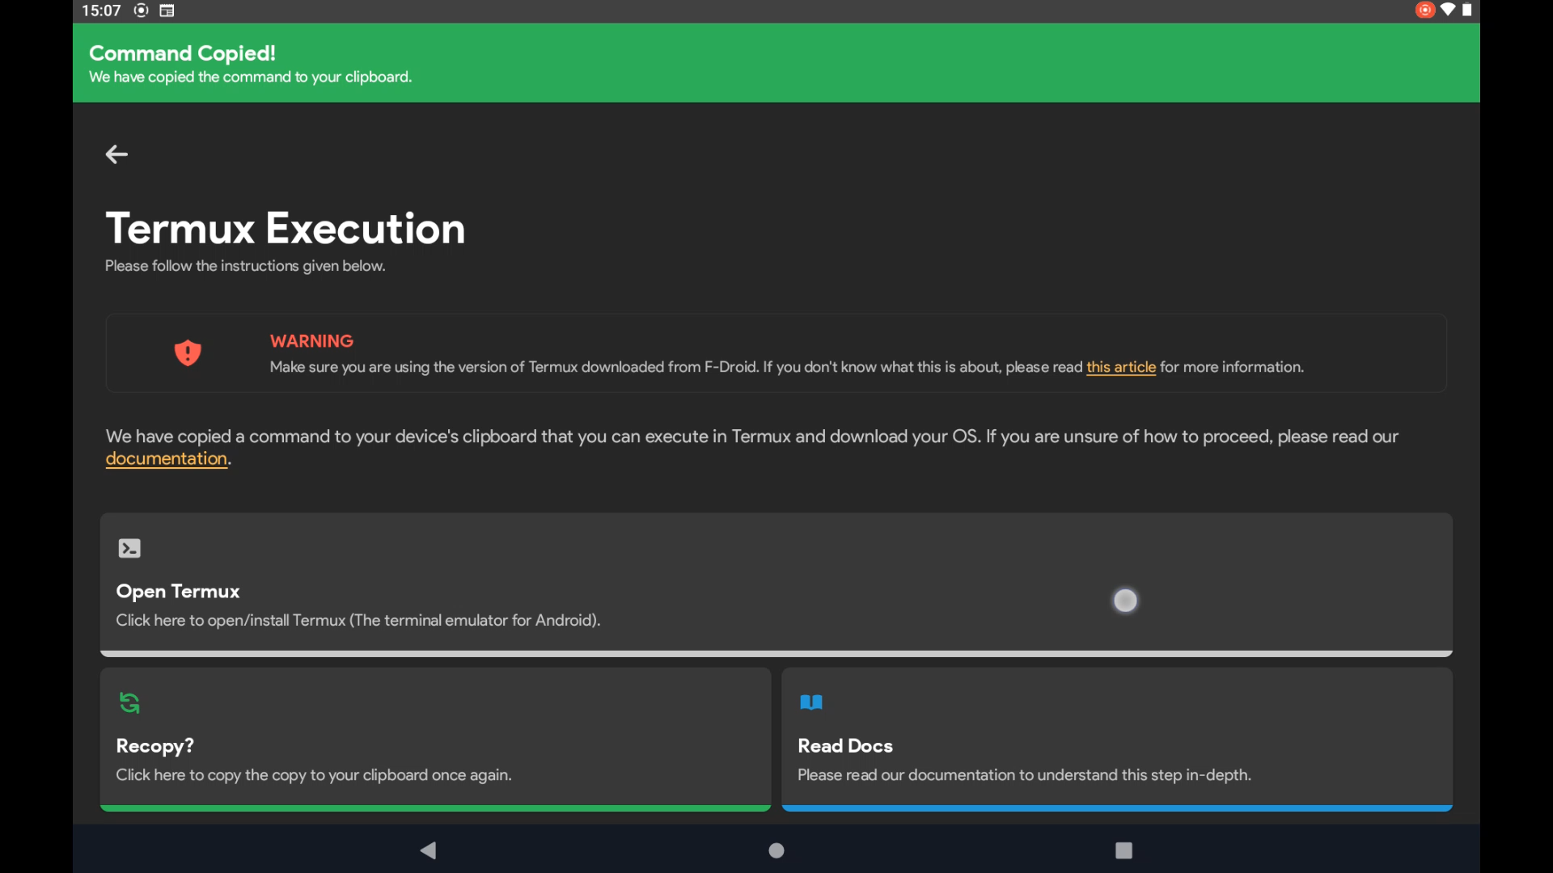Click the 15:07 clock in status bar
The height and width of the screenshot is (873, 1553).
click(x=101, y=11)
